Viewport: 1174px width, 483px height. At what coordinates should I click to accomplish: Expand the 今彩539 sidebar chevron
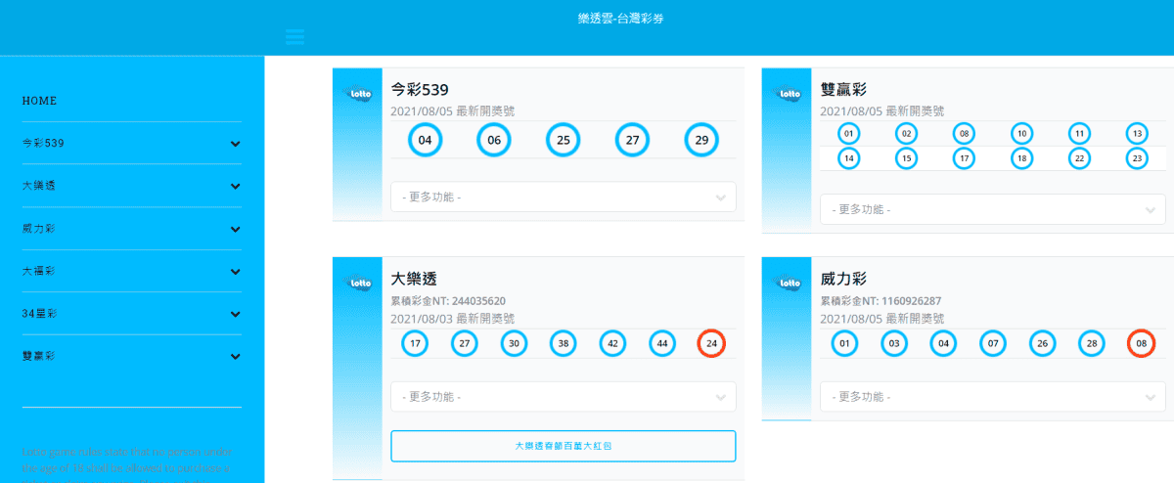point(235,144)
